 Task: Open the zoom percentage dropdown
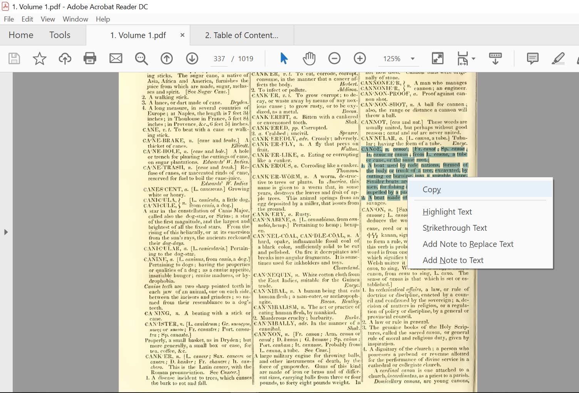(x=412, y=58)
